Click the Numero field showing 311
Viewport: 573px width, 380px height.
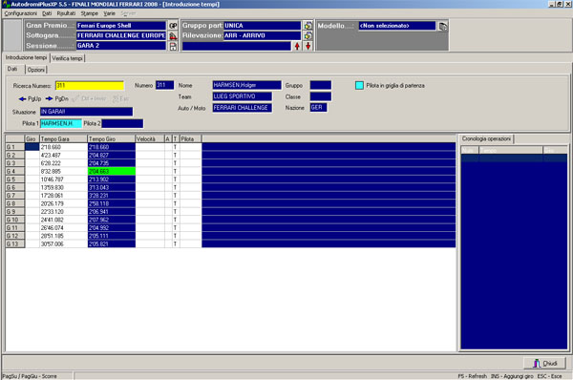(165, 85)
